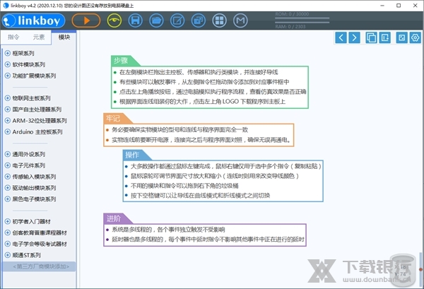
Task: Click the paste document icon
Action: 385,37
